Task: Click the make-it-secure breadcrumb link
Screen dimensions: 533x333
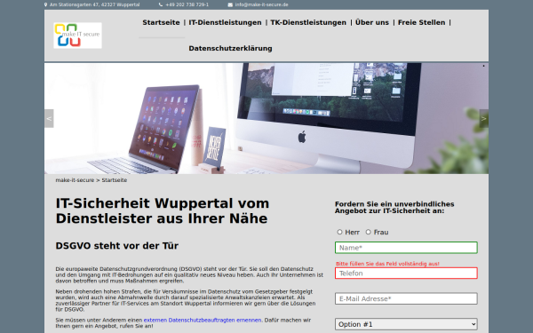Action: tap(75, 180)
